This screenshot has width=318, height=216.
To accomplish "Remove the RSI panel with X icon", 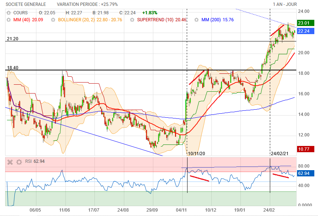I will [10, 162].
